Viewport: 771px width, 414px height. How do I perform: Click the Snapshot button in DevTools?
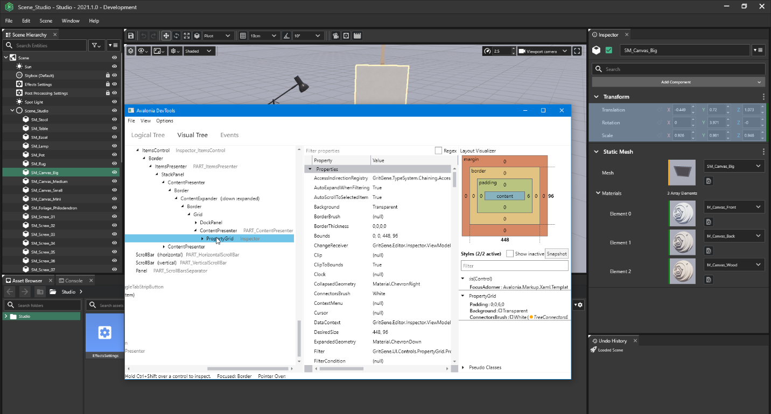pyautogui.click(x=557, y=254)
